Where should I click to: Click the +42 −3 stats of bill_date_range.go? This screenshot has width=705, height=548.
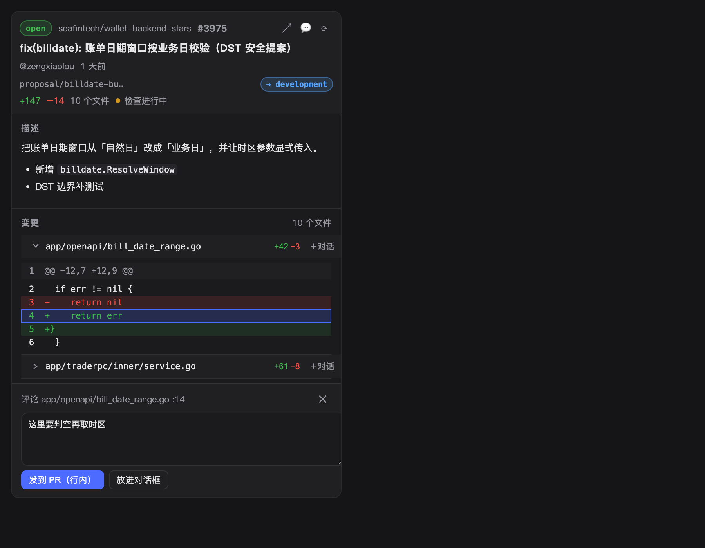(x=287, y=246)
